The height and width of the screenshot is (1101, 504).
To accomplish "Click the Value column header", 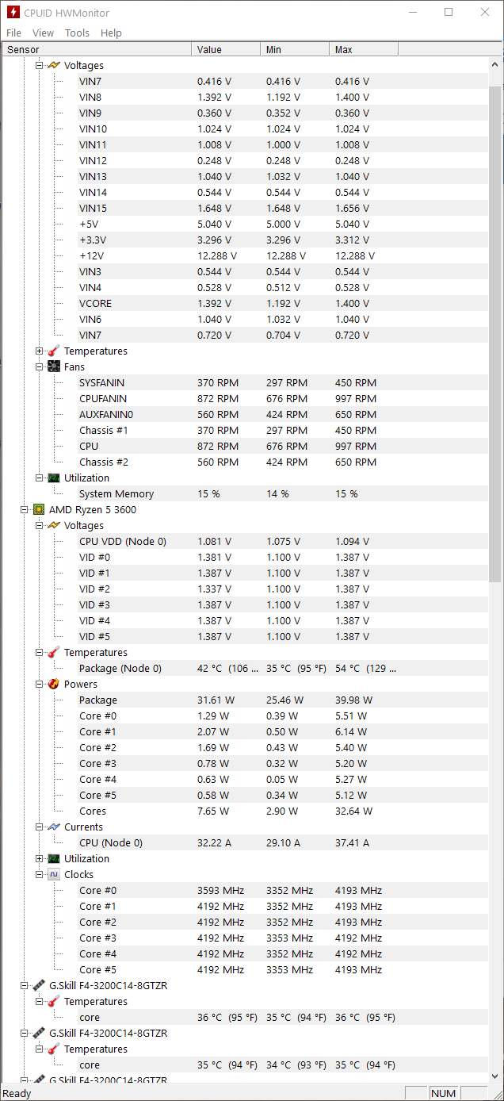I will [226, 49].
